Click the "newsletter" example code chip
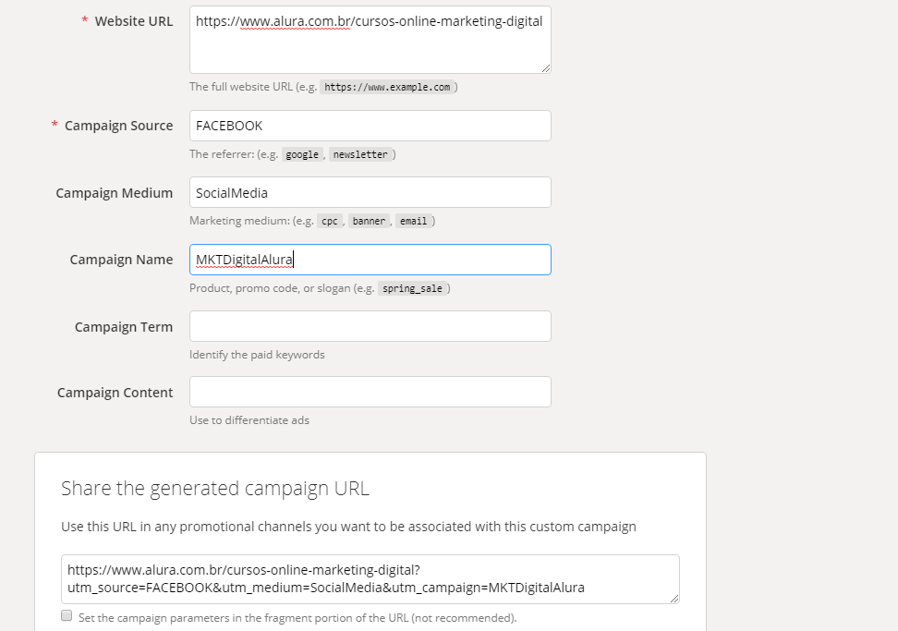The height and width of the screenshot is (631, 898). 360,155
